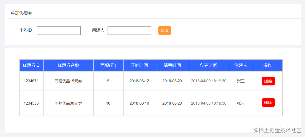Click the 操作 column header
This screenshot has height=138, width=306.
point(268,65)
